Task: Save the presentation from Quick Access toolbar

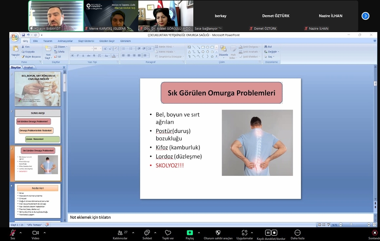Action: coord(23,35)
